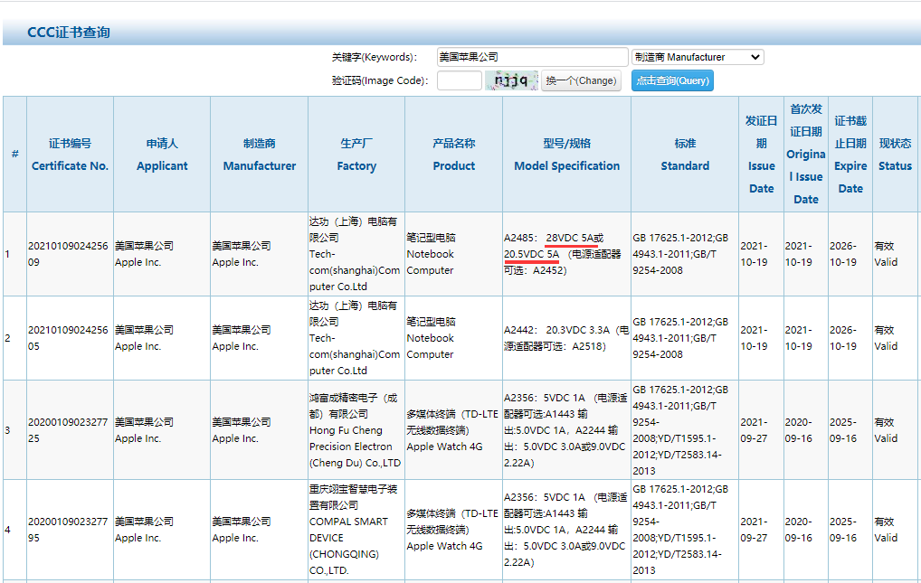Click the captcha image 'njjq'
This screenshot has height=583, width=921.
(x=511, y=80)
